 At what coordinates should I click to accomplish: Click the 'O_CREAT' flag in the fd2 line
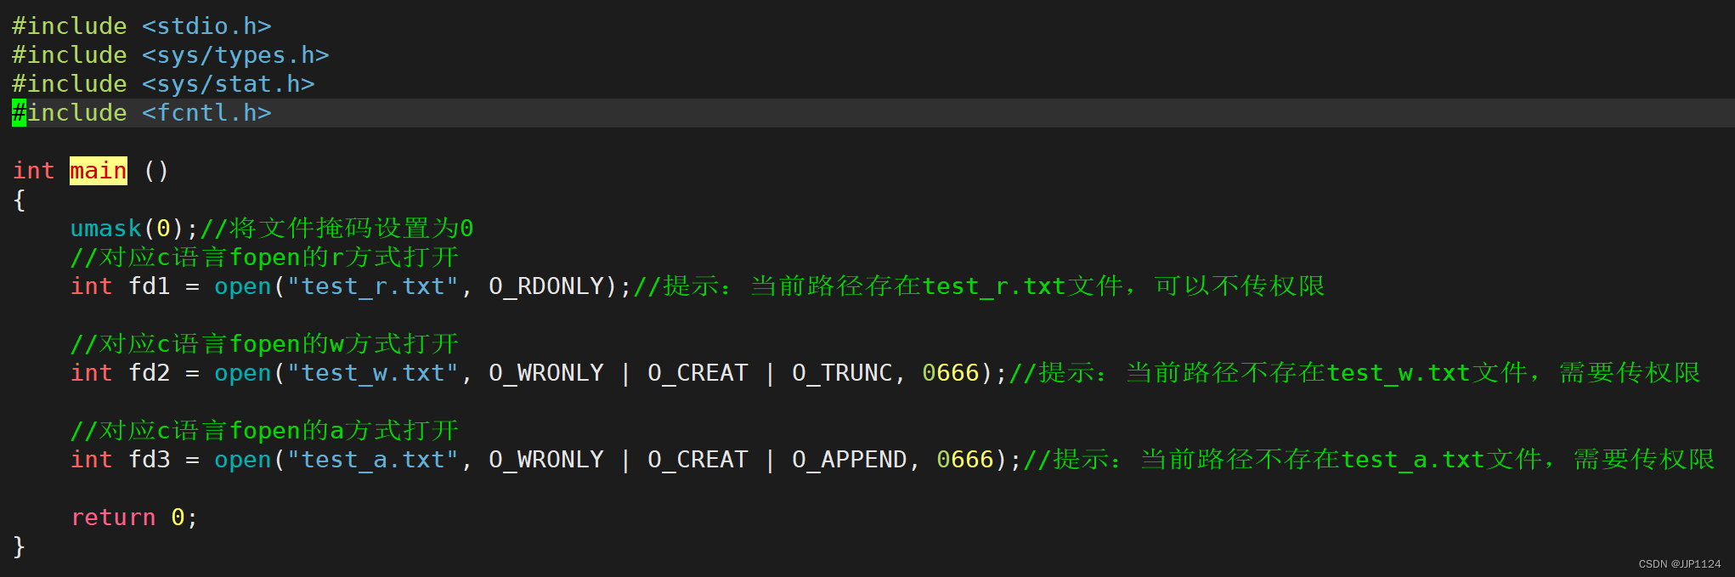(698, 373)
